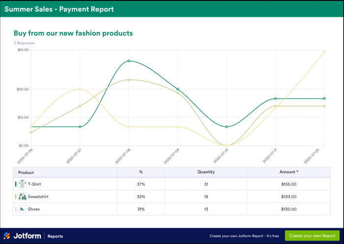
Task: Click the T-Shirt product thumbnail
Action: coord(23,184)
